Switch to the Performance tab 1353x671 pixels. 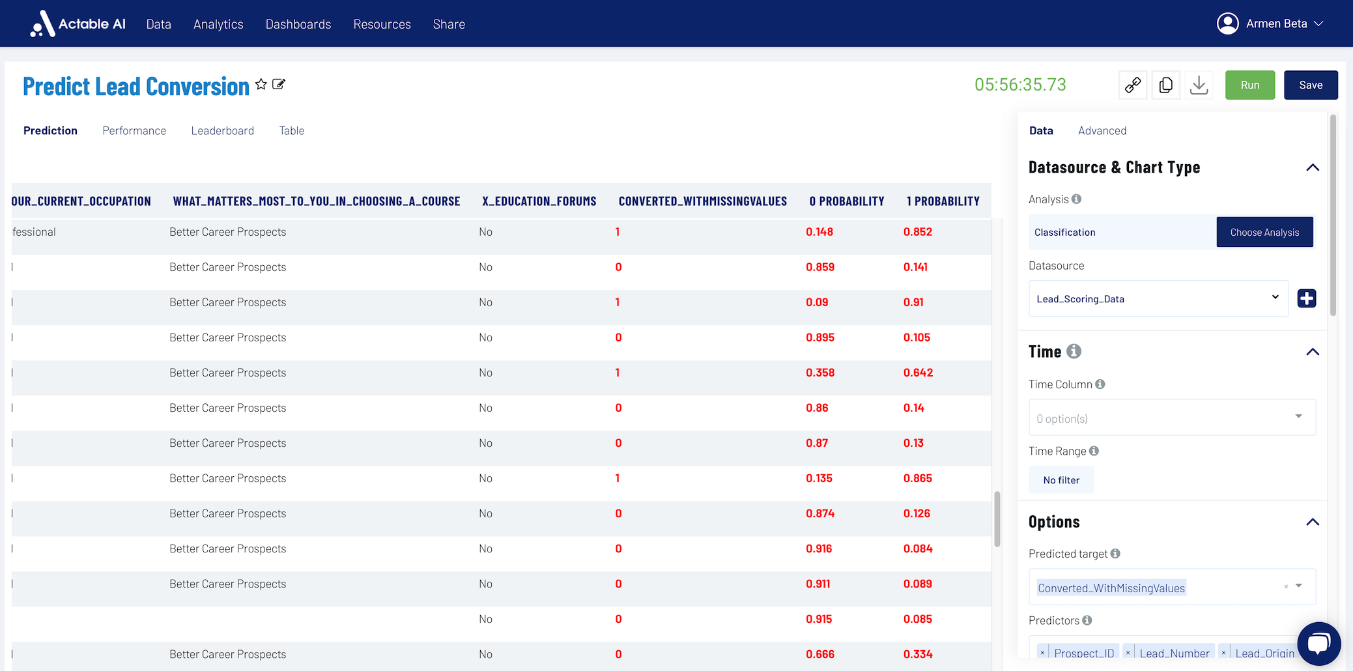(134, 131)
